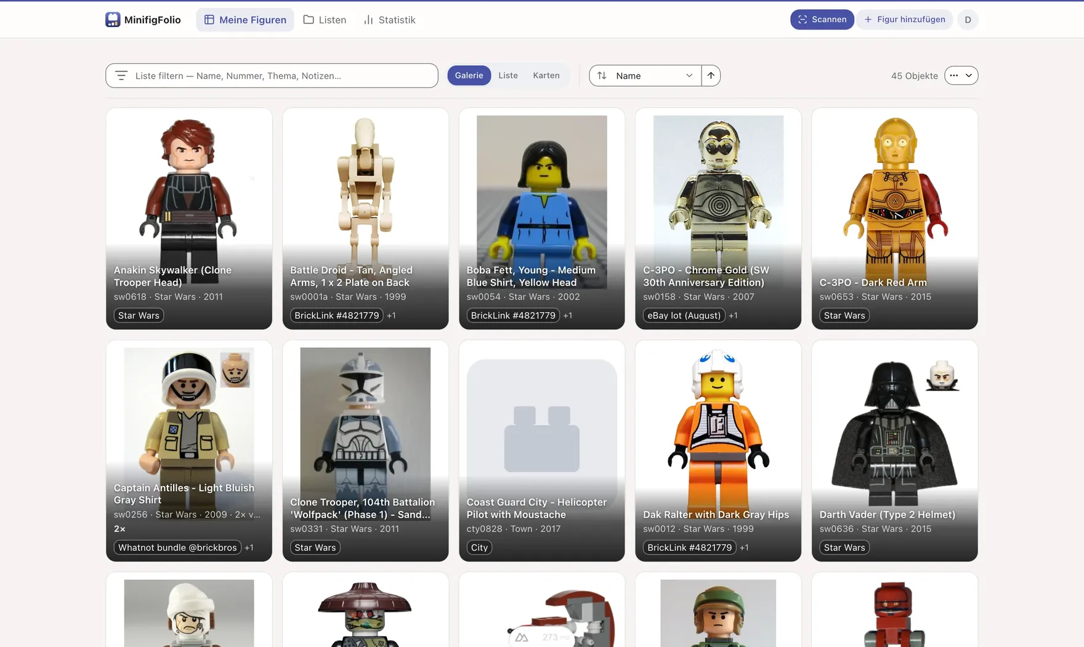Open Clone Trooper 104th Battalion Wolfpack card
The height and width of the screenshot is (647, 1084).
coord(365,451)
